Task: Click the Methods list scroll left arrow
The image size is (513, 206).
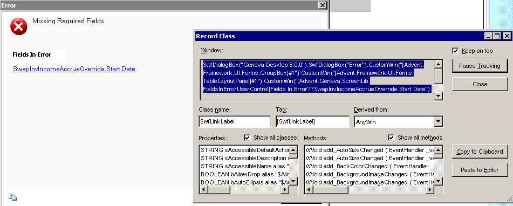Action: [x=309, y=190]
